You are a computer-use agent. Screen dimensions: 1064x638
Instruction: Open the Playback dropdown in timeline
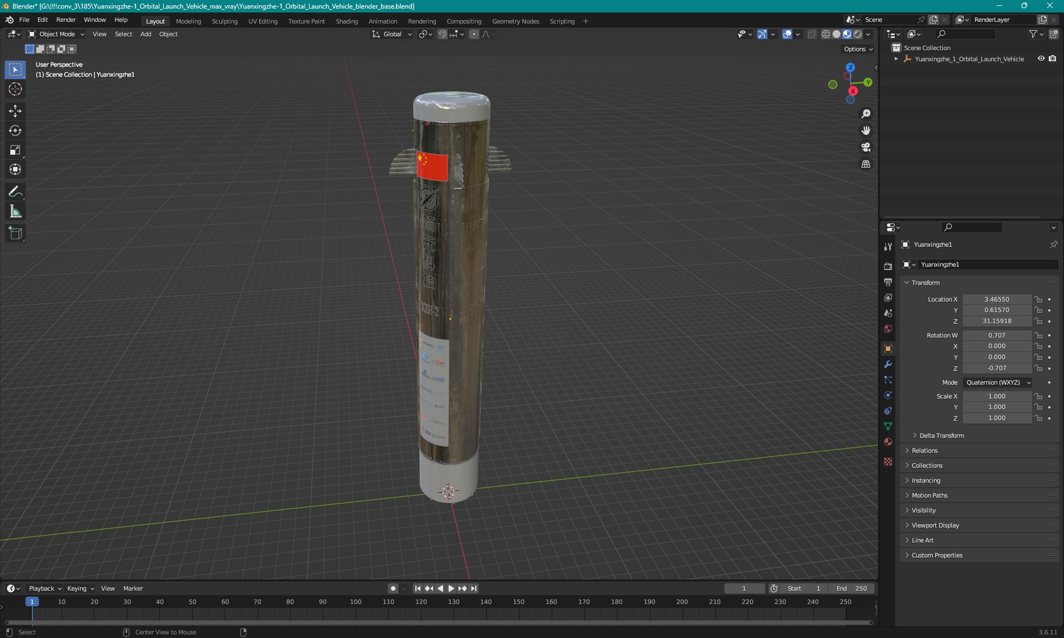pyautogui.click(x=45, y=588)
